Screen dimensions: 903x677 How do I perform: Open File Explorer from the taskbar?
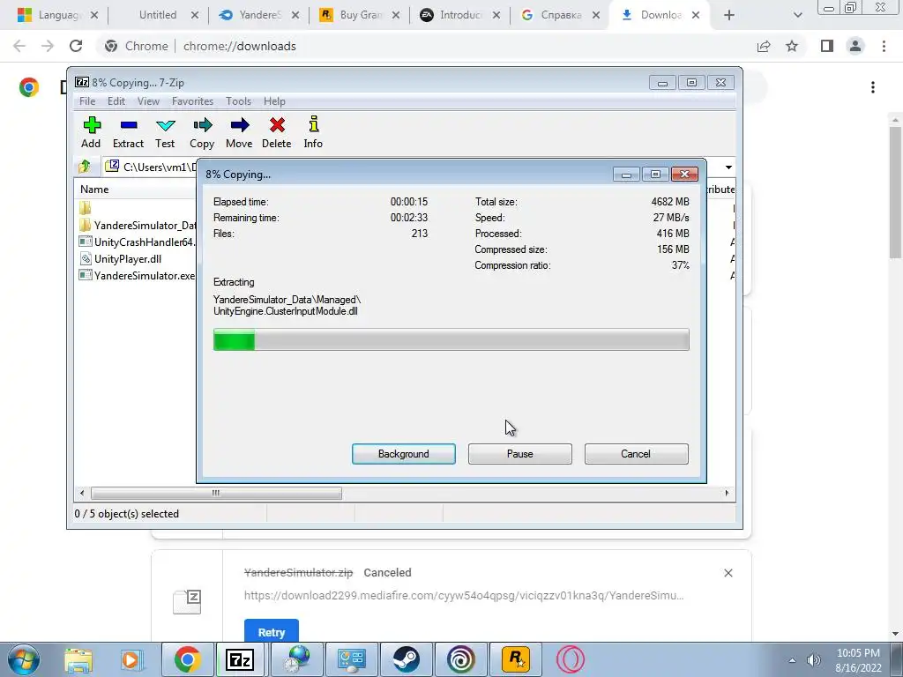tap(78, 659)
